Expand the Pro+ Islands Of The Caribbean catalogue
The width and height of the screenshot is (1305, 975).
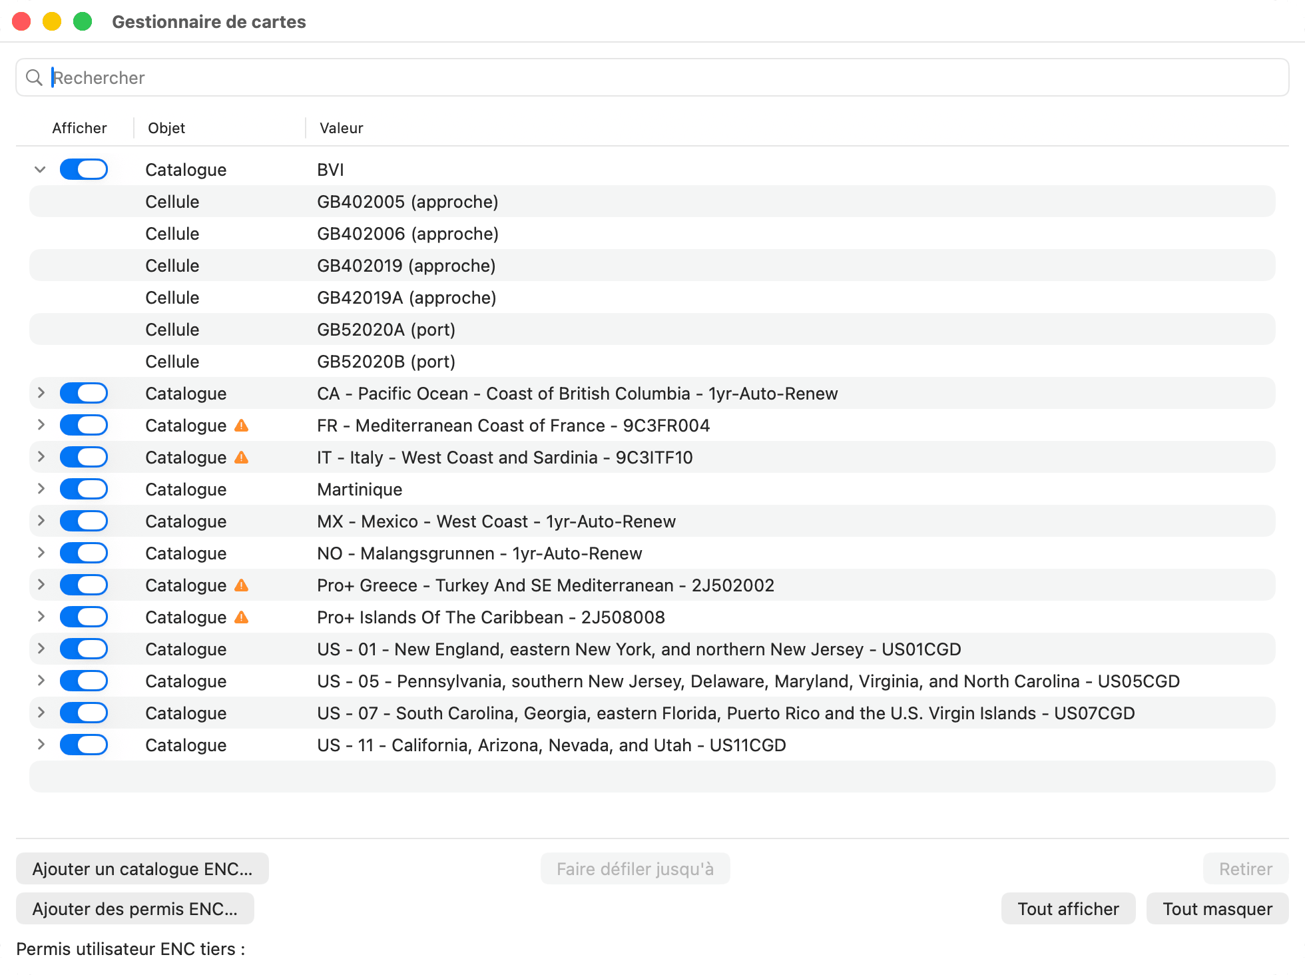tap(41, 617)
